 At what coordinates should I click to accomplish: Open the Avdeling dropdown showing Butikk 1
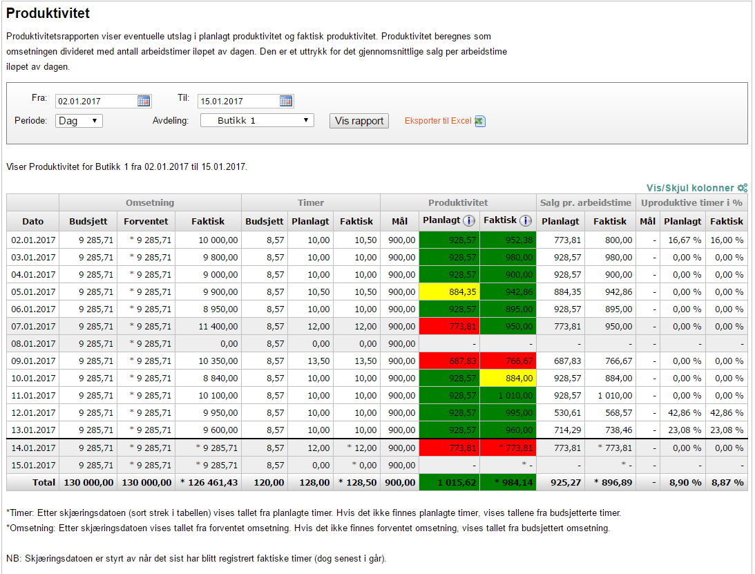[257, 120]
